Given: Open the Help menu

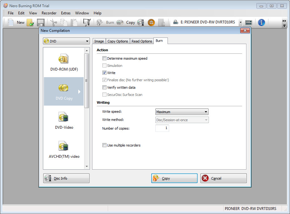Looking at the screenshot, I should pos(97,13).
